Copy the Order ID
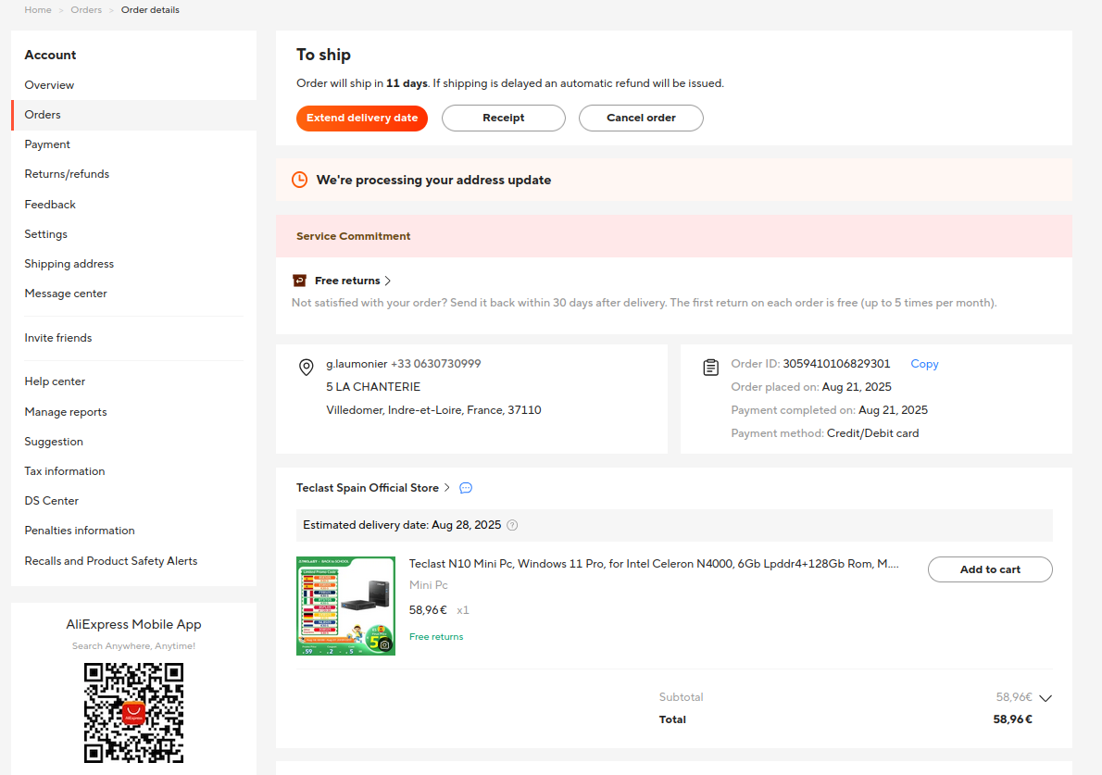Image resolution: width=1102 pixels, height=775 pixels. point(924,364)
